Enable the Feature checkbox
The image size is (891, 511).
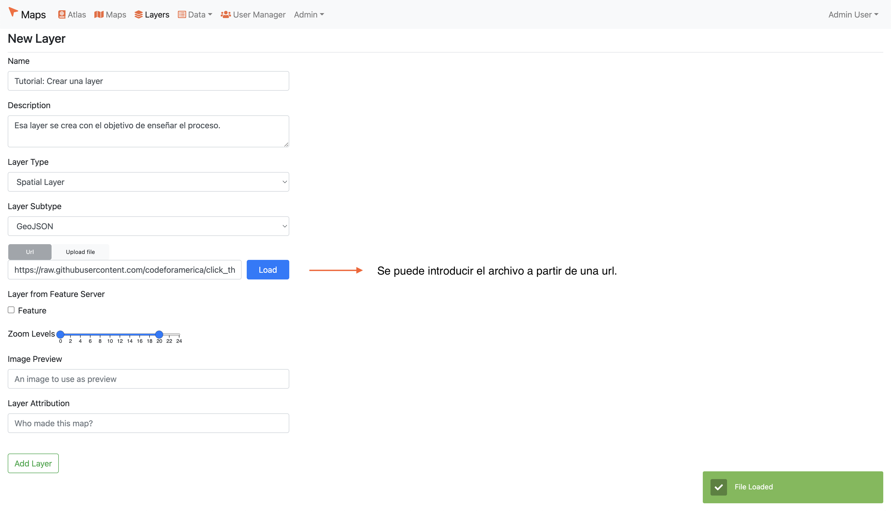[x=11, y=310]
